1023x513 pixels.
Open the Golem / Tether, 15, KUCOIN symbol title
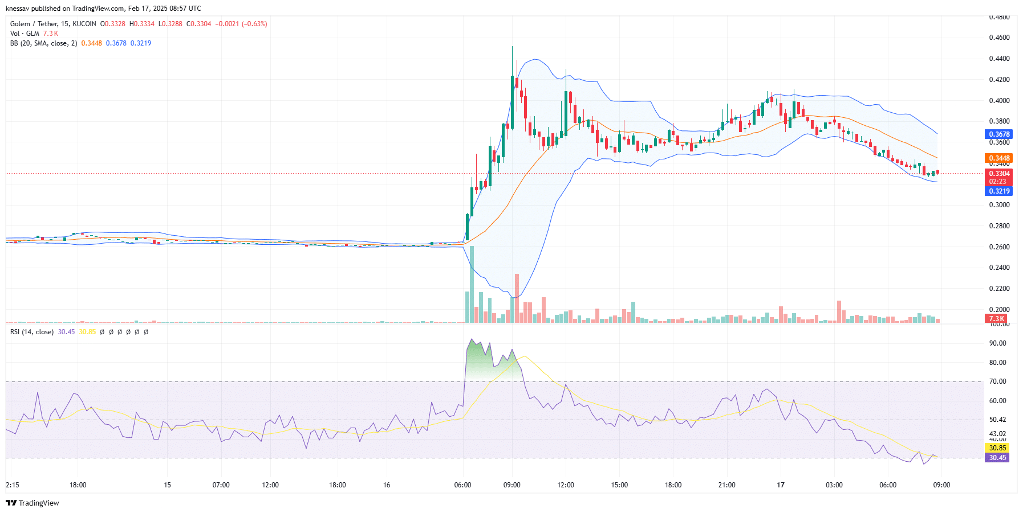tap(53, 24)
